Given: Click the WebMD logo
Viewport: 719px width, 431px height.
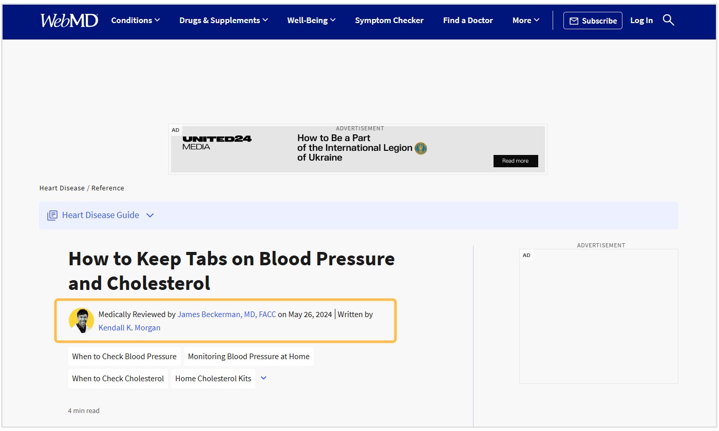Looking at the screenshot, I should [69, 21].
